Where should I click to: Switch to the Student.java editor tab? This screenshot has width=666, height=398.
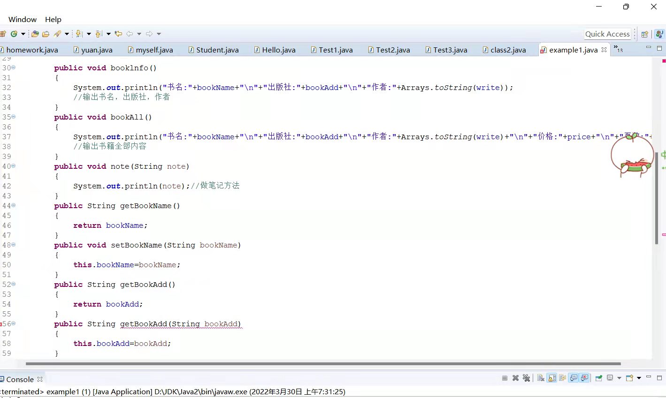pos(214,50)
